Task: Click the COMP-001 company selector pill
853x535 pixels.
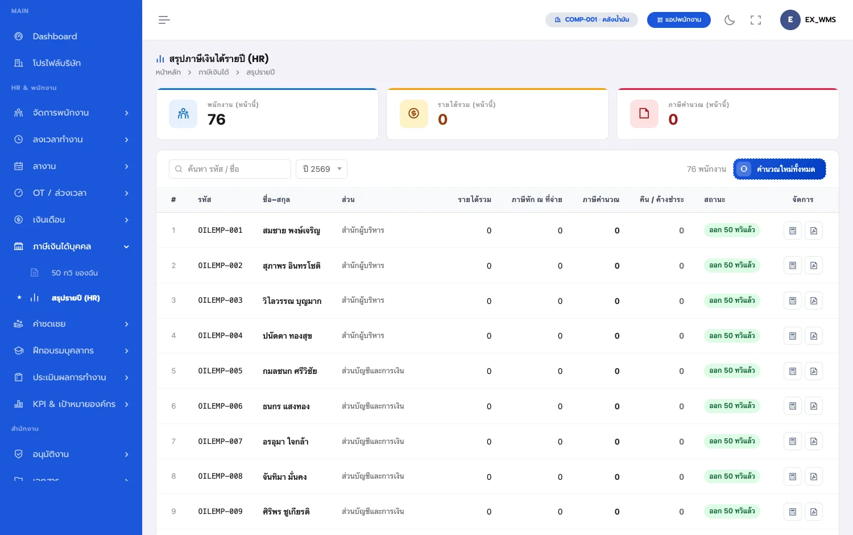Action: point(591,20)
